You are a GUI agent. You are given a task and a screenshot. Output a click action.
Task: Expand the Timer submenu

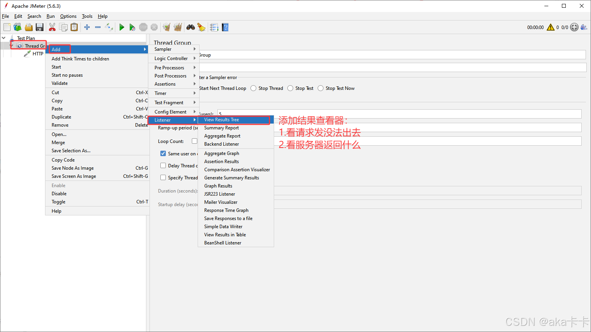click(x=174, y=93)
